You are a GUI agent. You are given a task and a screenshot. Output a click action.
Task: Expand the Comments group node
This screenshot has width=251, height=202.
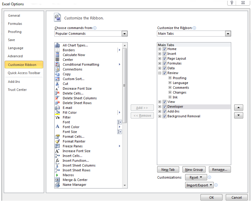coord(170,88)
